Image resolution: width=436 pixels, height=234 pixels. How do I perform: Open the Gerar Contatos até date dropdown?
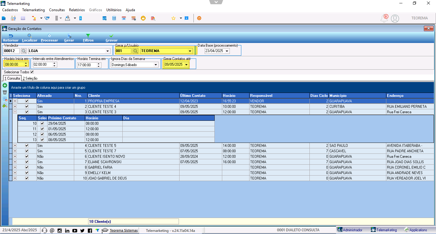[x=186, y=64]
